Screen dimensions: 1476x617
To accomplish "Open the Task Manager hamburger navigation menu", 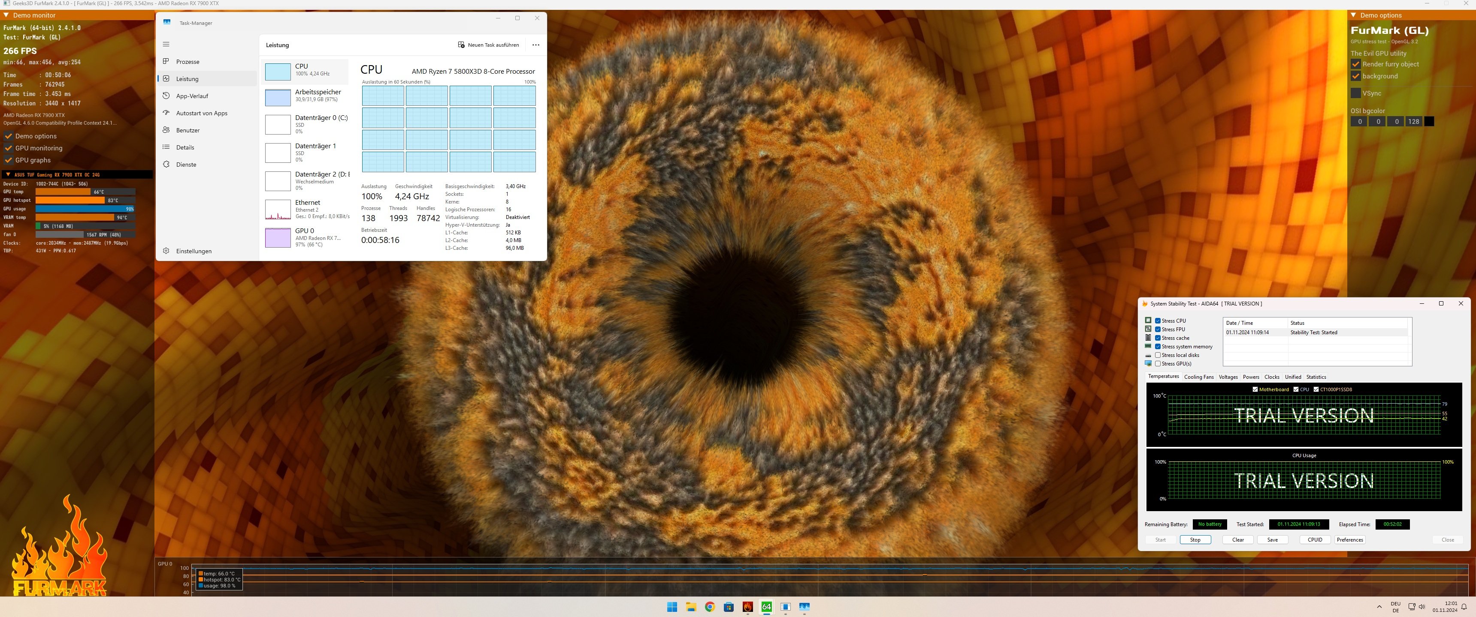I will [166, 44].
